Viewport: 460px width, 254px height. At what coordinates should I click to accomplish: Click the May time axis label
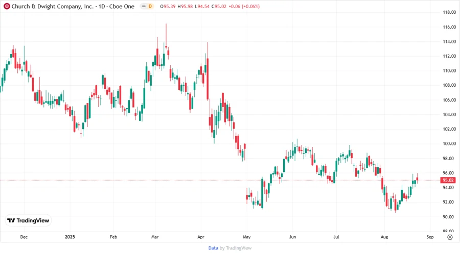tap(247, 237)
